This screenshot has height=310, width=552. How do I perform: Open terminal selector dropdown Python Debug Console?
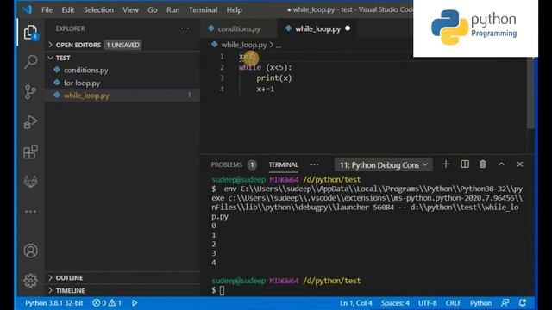tap(383, 164)
